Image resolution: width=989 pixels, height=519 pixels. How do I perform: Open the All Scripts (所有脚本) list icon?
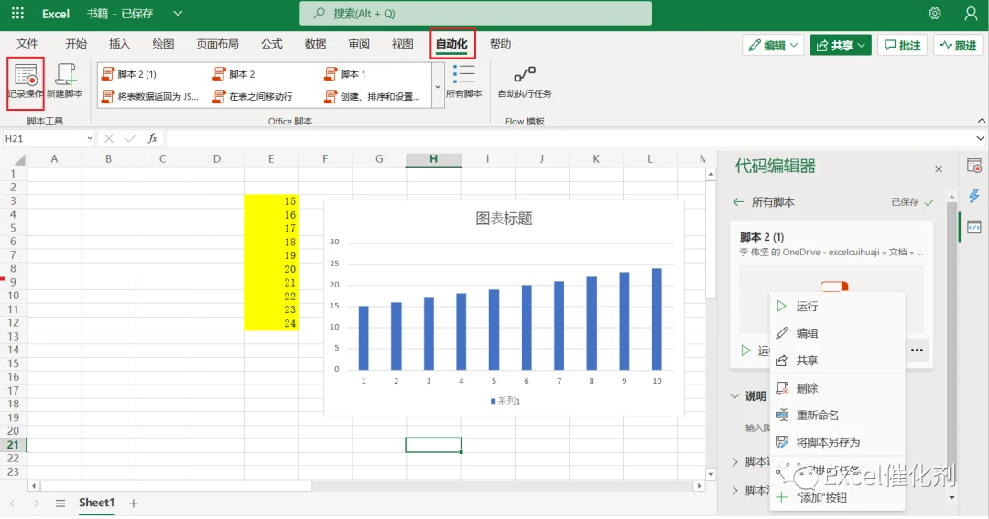[463, 82]
